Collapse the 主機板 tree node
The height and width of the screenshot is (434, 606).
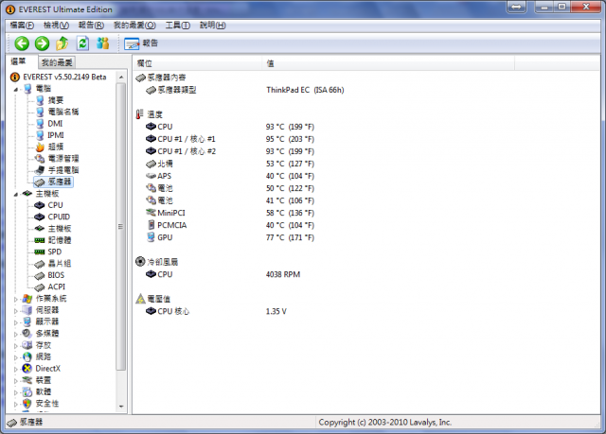click(x=16, y=194)
